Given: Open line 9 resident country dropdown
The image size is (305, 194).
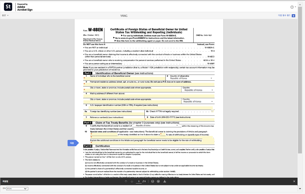Looking at the screenshot, I should [156, 126].
